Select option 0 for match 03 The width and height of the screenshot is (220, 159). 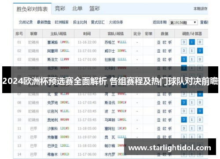coord(200,59)
